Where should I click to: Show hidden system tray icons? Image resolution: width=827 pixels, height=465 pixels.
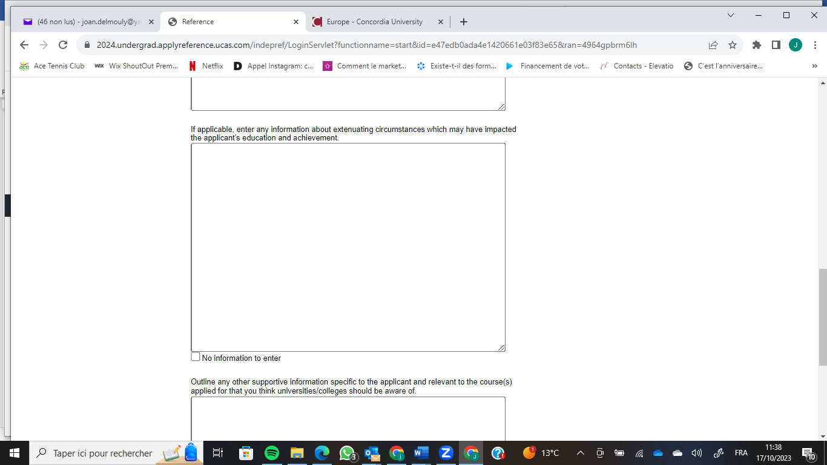click(x=580, y=453)
